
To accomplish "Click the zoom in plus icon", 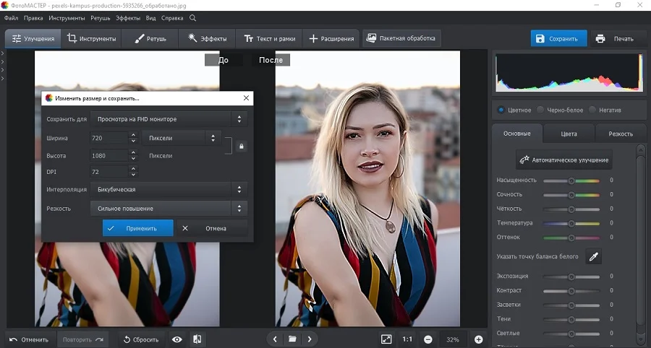I will tap(478, 339).
